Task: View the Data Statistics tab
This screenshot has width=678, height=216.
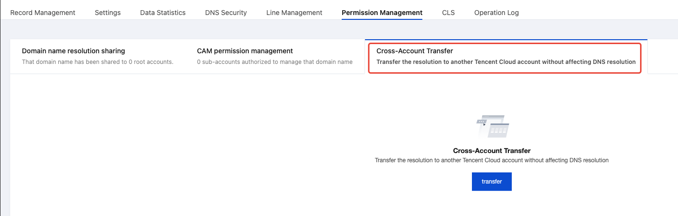Action: click(x=163, y=13)
